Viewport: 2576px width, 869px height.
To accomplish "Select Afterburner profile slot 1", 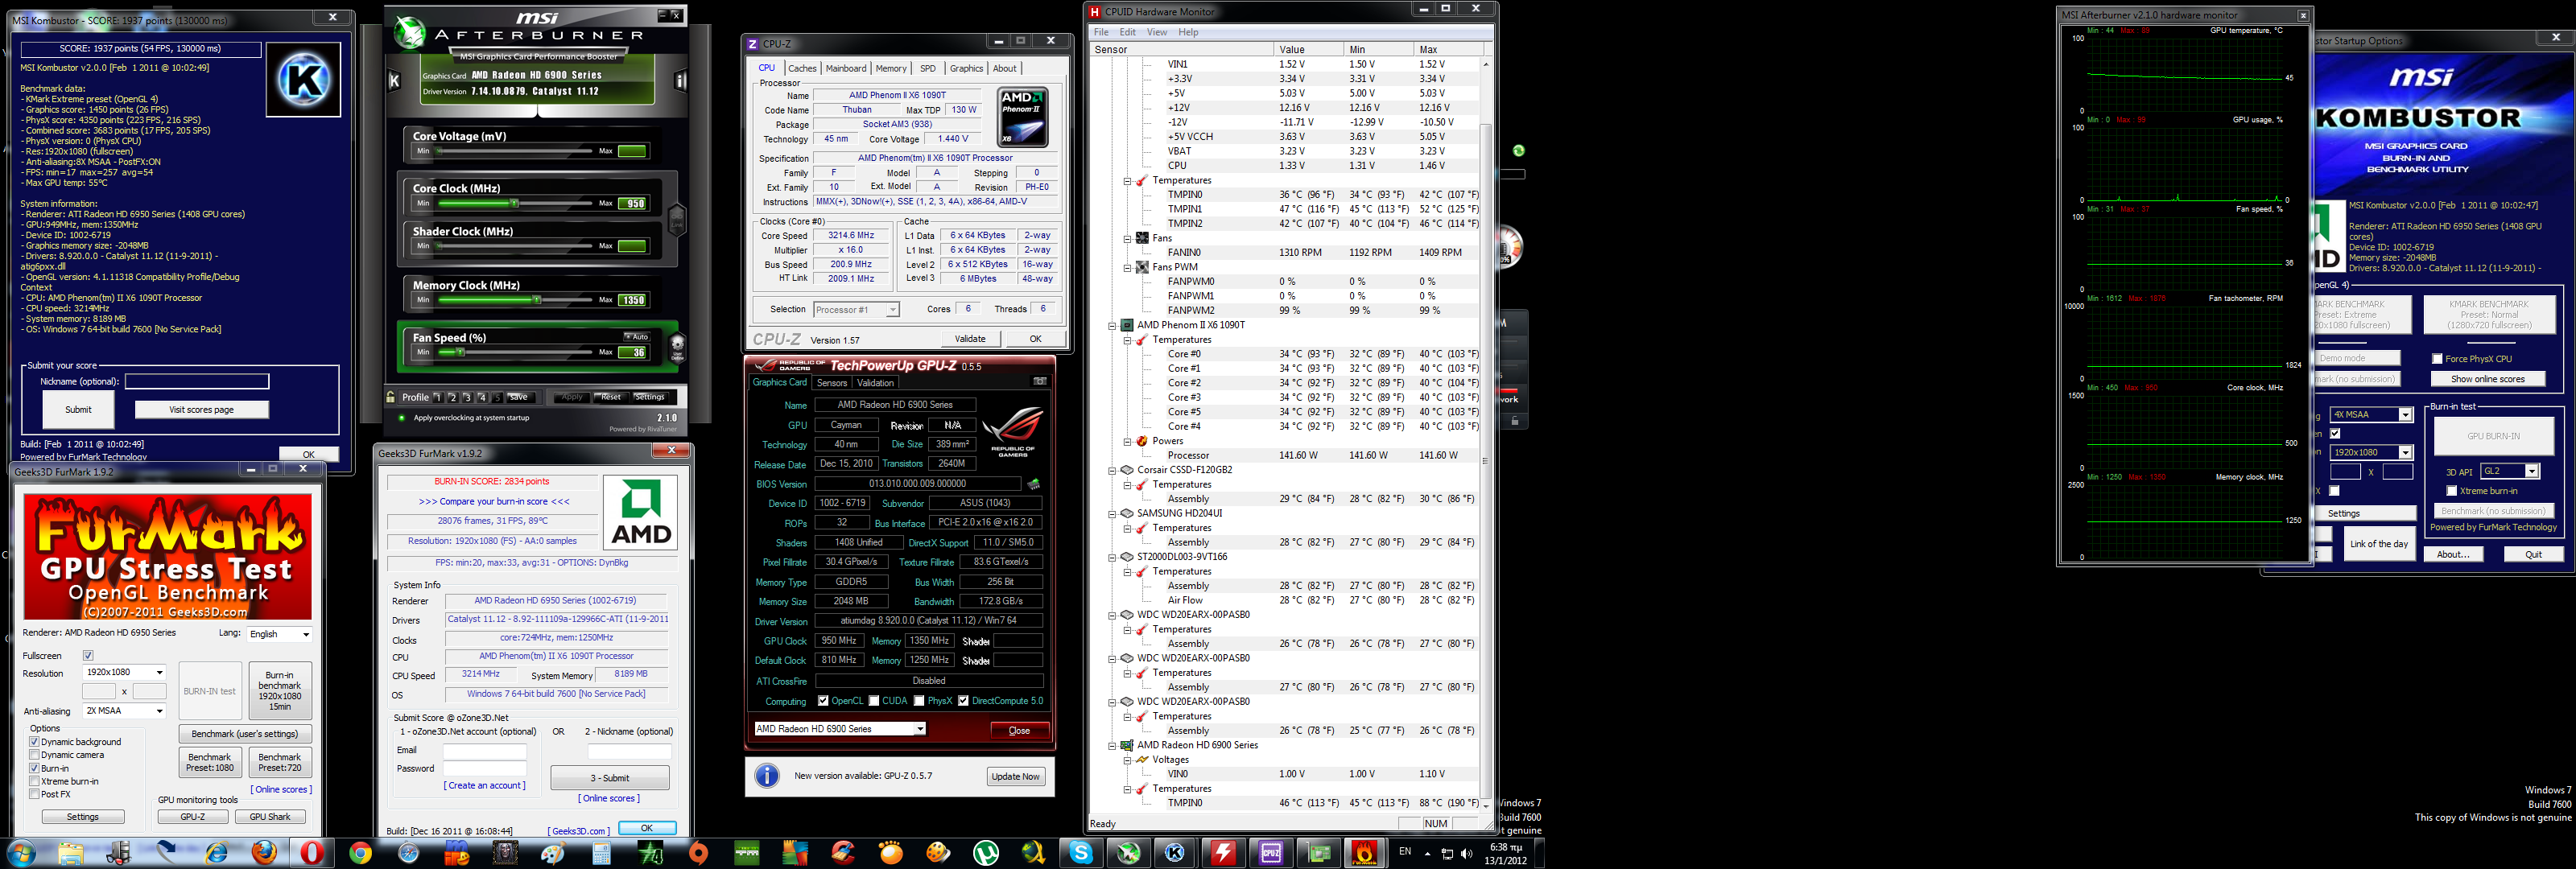I will pos(437,397).
